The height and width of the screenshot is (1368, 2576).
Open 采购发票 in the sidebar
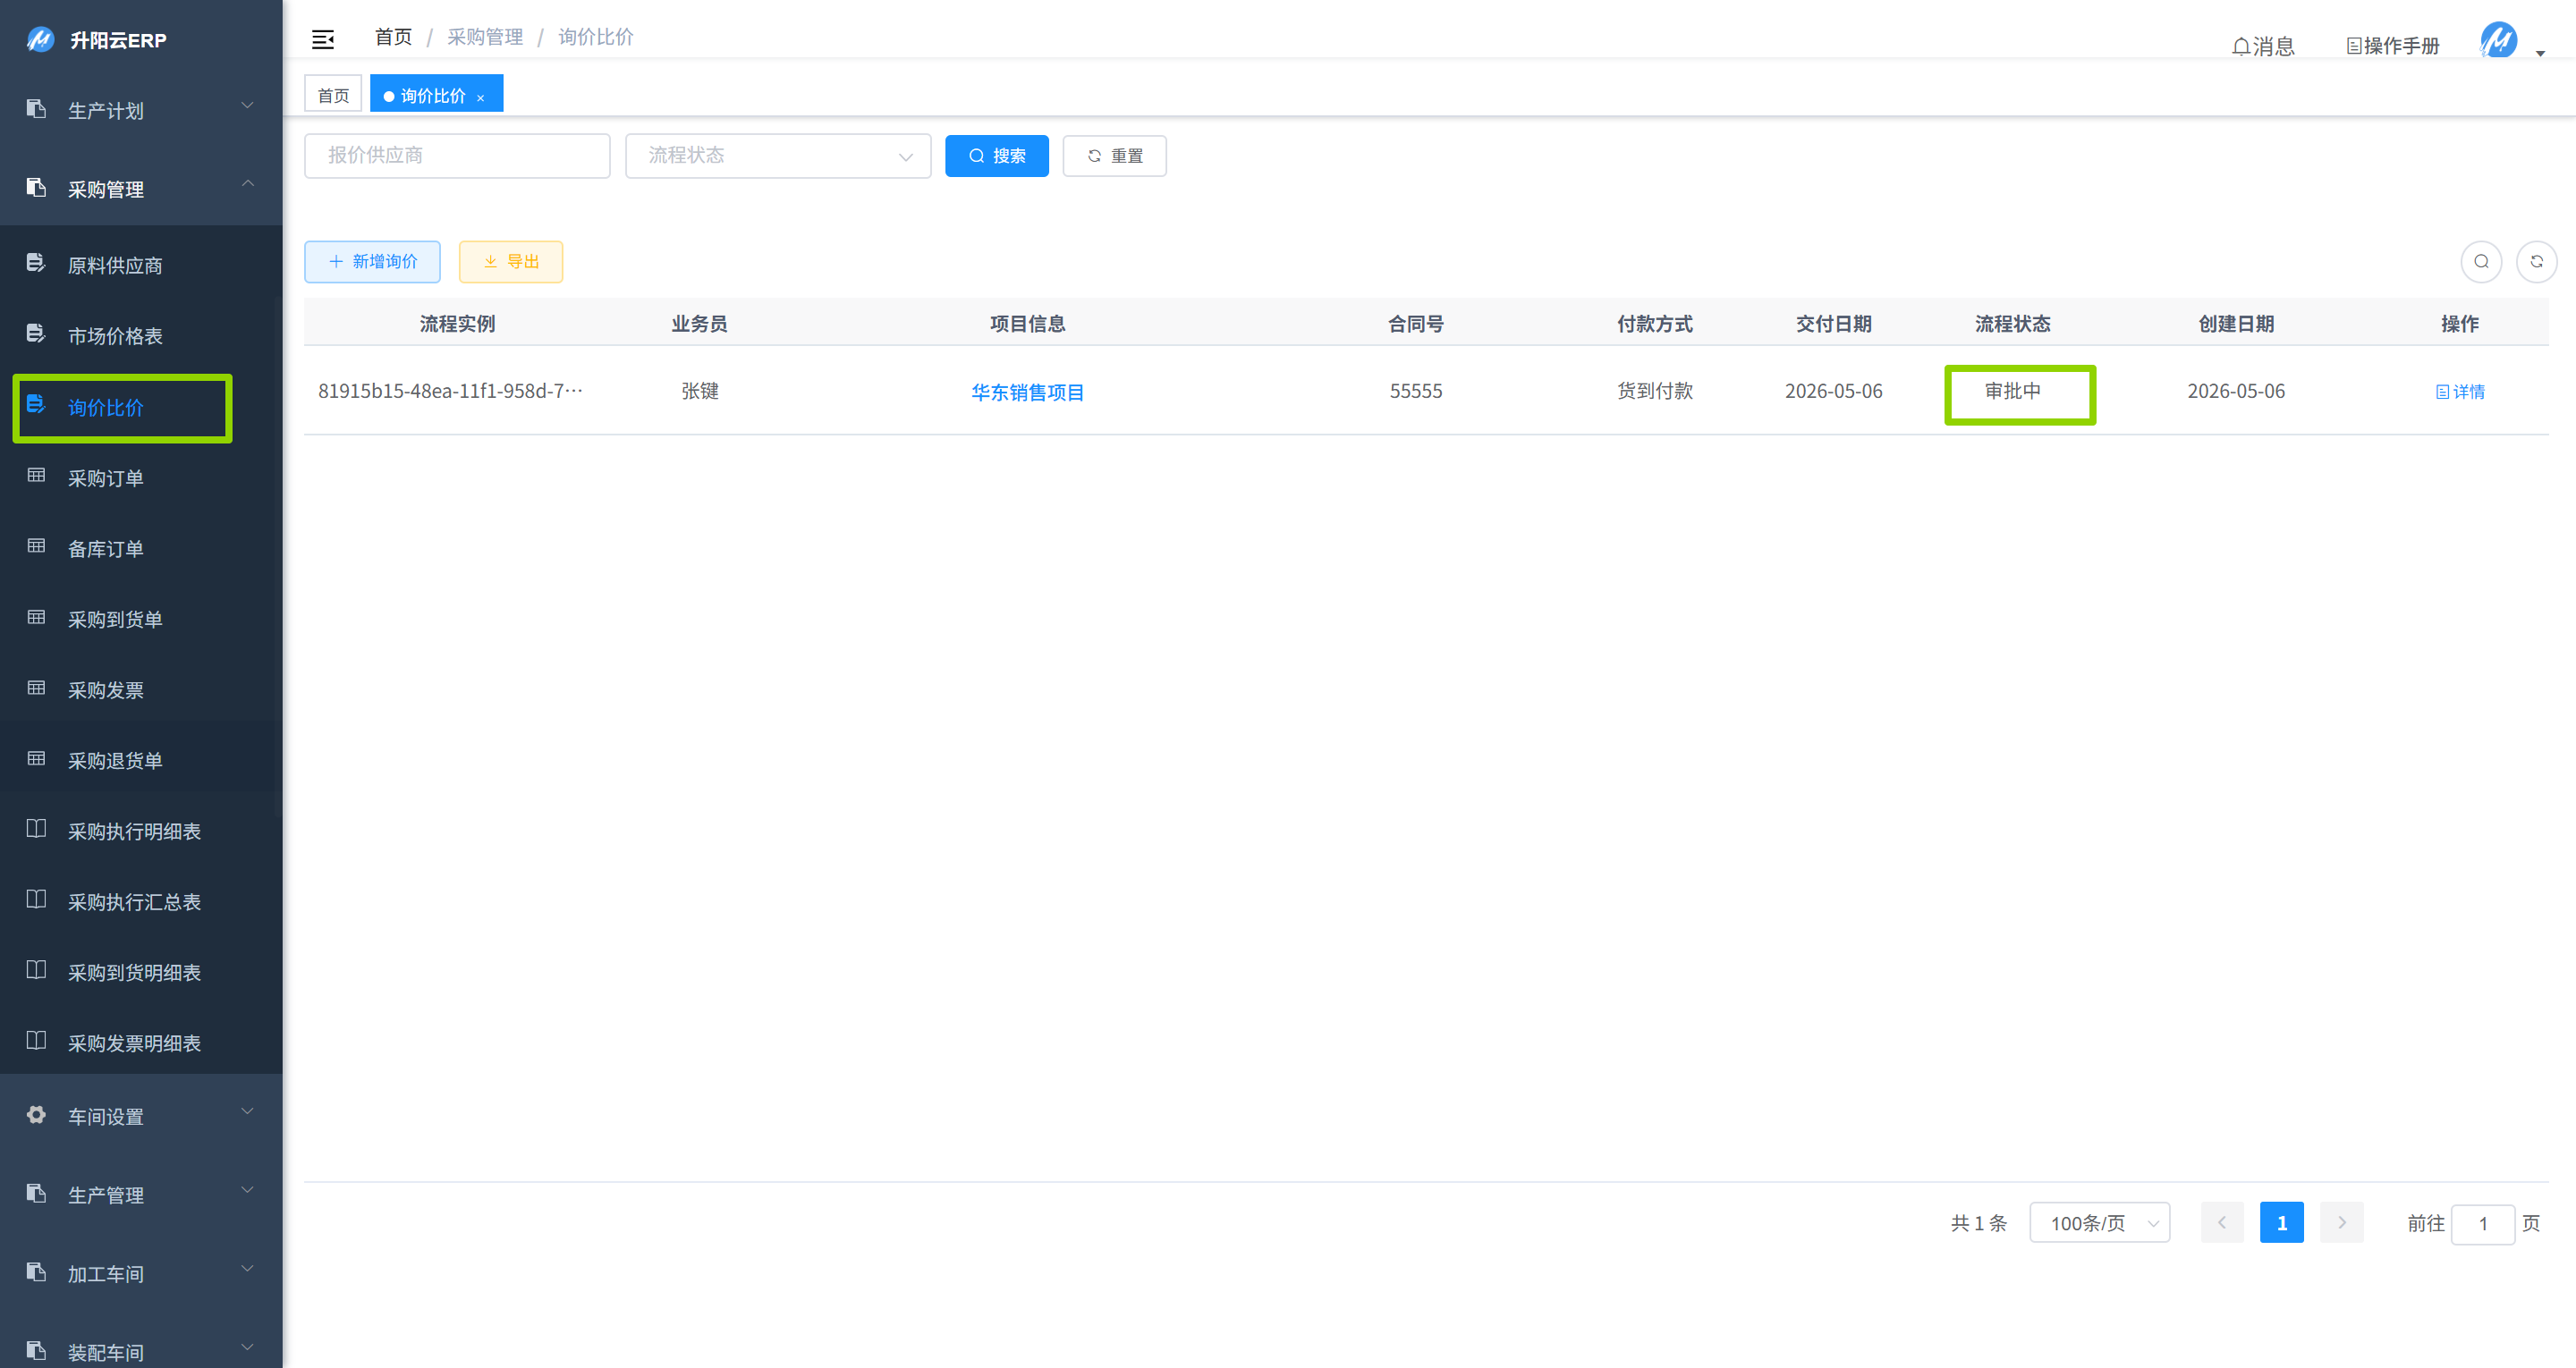(141, 689)
